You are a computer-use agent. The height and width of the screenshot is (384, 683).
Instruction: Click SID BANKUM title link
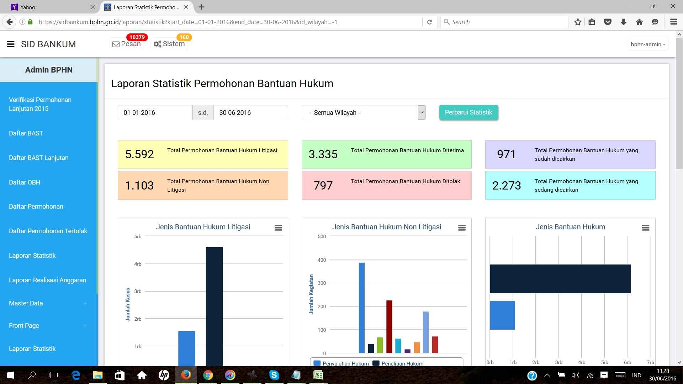coord(48,44)
